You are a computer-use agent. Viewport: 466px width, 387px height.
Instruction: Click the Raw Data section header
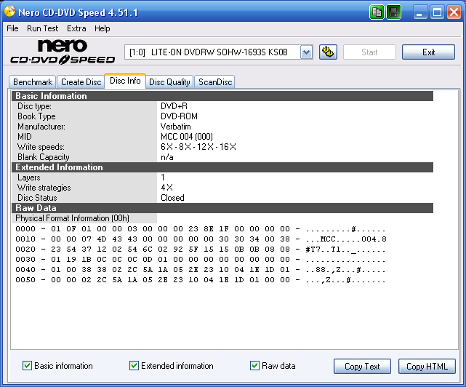(x=222, y=208)
